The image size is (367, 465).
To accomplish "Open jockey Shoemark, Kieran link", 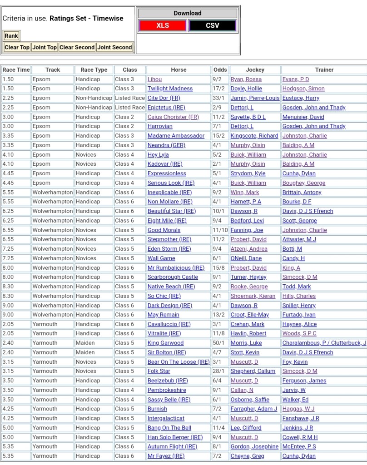I will (253, 296).
